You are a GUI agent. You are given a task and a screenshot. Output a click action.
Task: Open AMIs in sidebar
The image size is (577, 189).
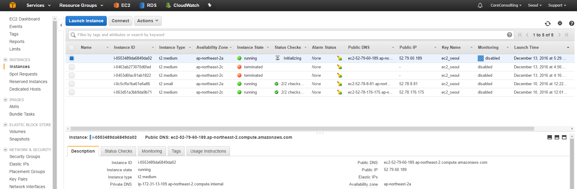[x=14, y=107]
